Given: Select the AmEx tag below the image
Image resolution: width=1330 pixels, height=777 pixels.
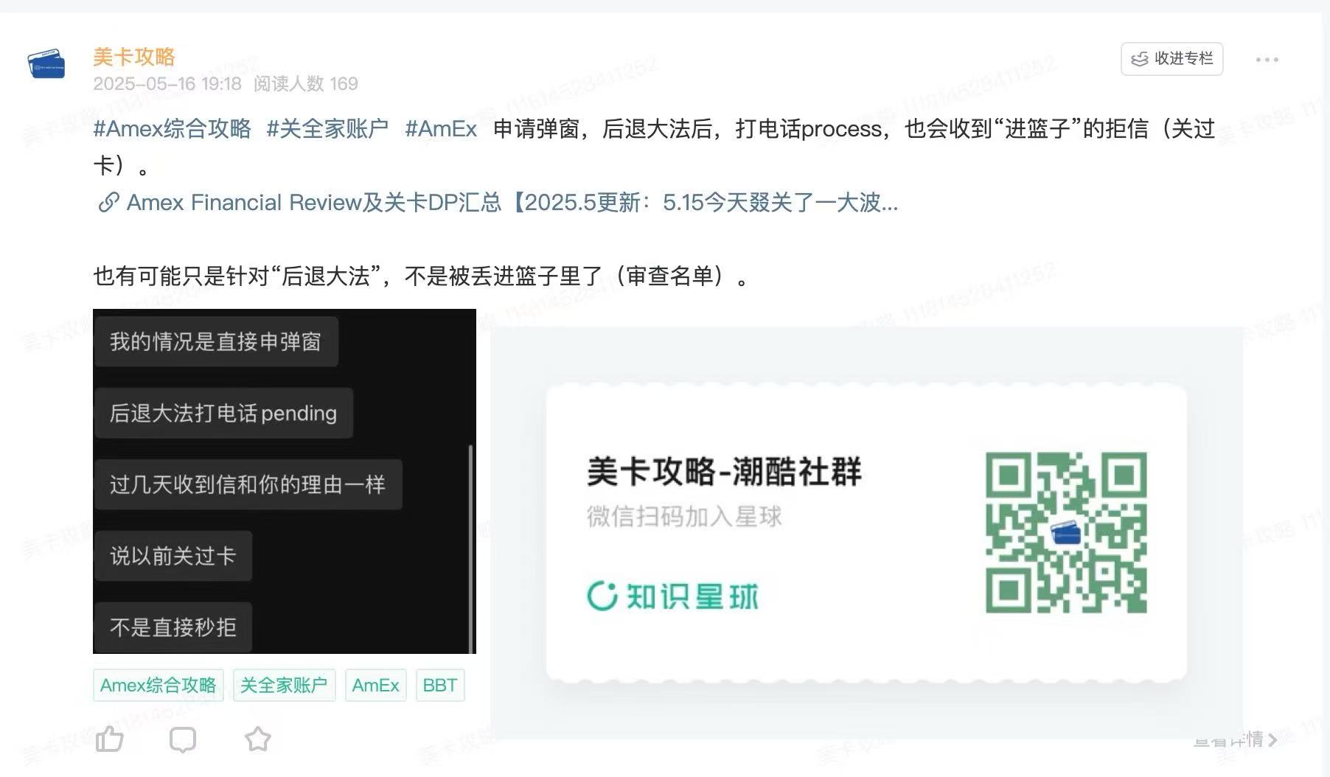Looking at the screenshot, I should coord(375,686).
